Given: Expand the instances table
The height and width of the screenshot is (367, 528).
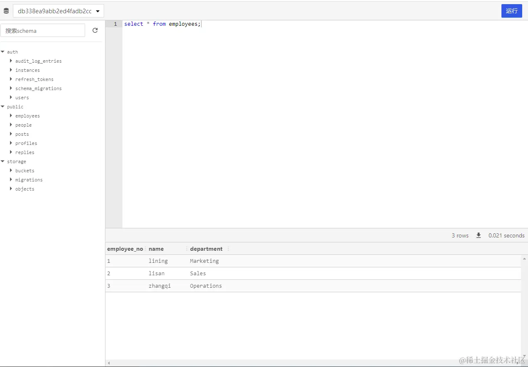Looking at the screenshot, I should (11, 70).
